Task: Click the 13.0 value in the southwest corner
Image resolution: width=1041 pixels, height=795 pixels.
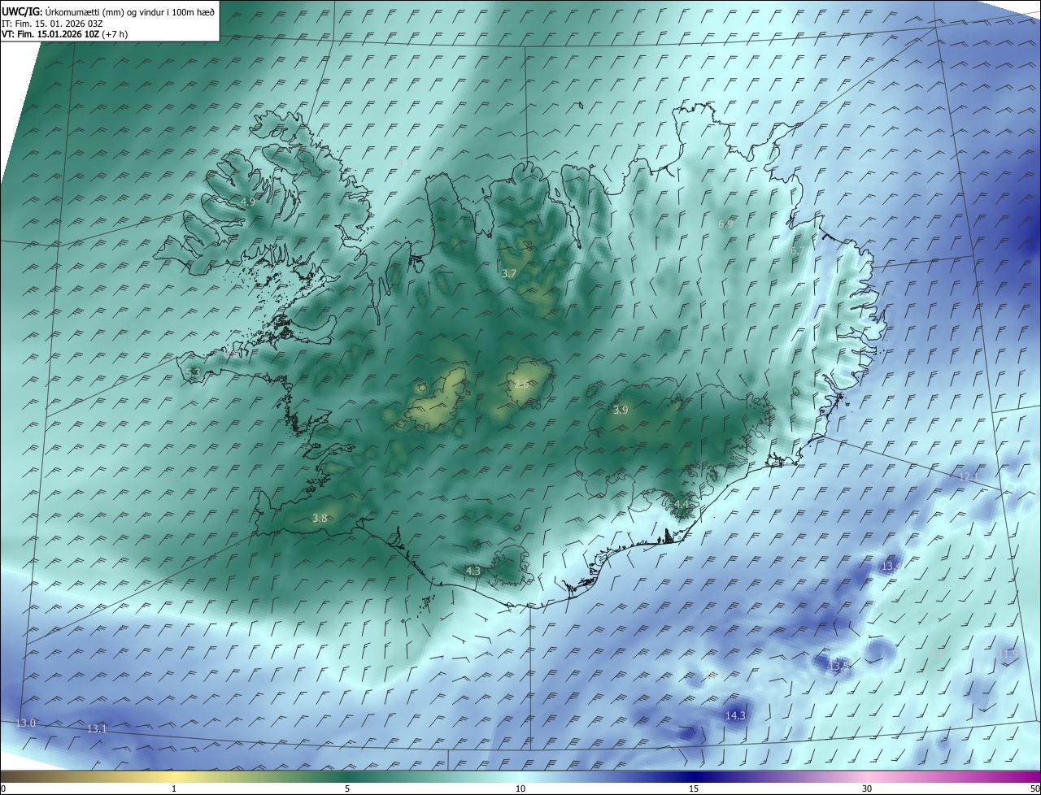Action: [x=26, y=723]
